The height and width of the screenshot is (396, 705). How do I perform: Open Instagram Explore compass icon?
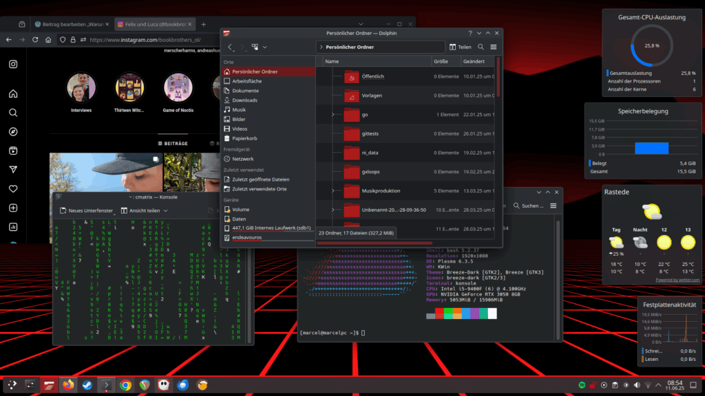click(x=13, y=131)
